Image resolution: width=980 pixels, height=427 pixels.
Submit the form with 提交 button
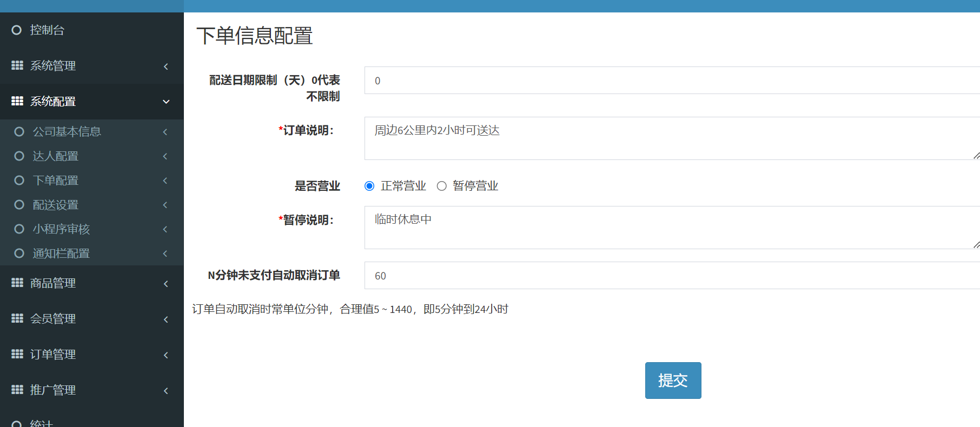pos(673,381)
